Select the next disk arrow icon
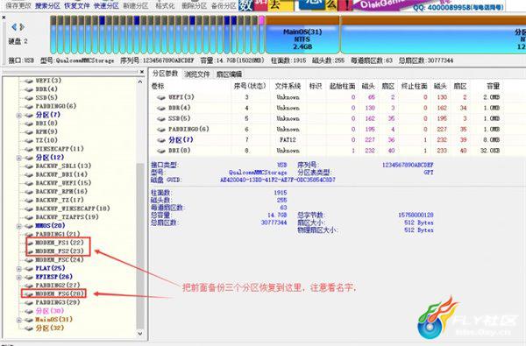Image resolution: width=526 pixels, height=346 pixels. tap(22, 27)
